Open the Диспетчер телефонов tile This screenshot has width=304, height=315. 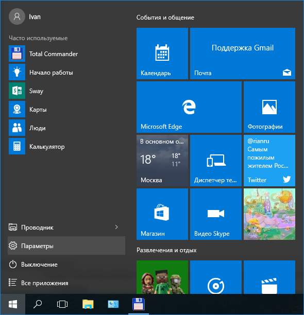(x=216, y=161)
